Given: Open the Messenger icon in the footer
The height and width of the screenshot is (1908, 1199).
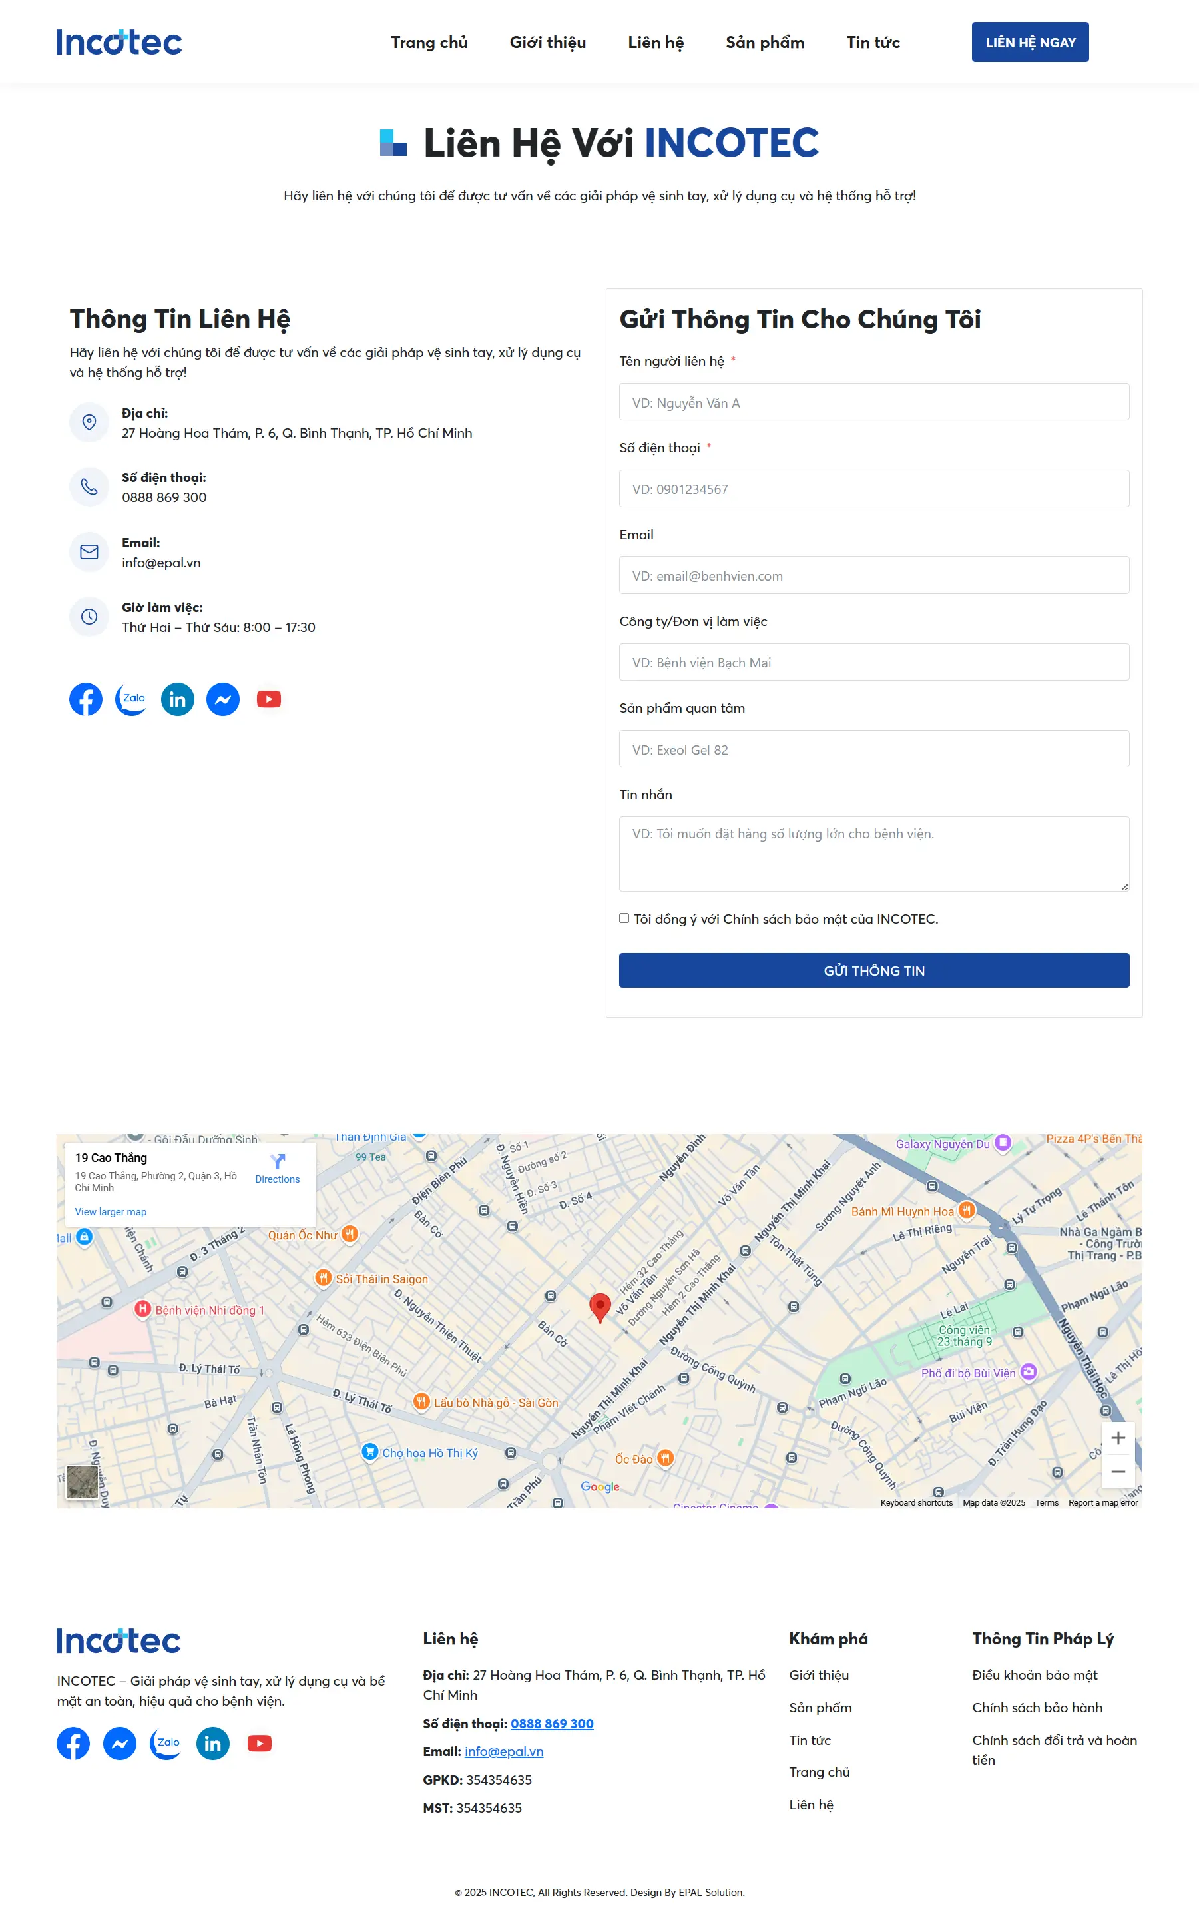Looking at the screenshot, I should [x=120, y=1744].
